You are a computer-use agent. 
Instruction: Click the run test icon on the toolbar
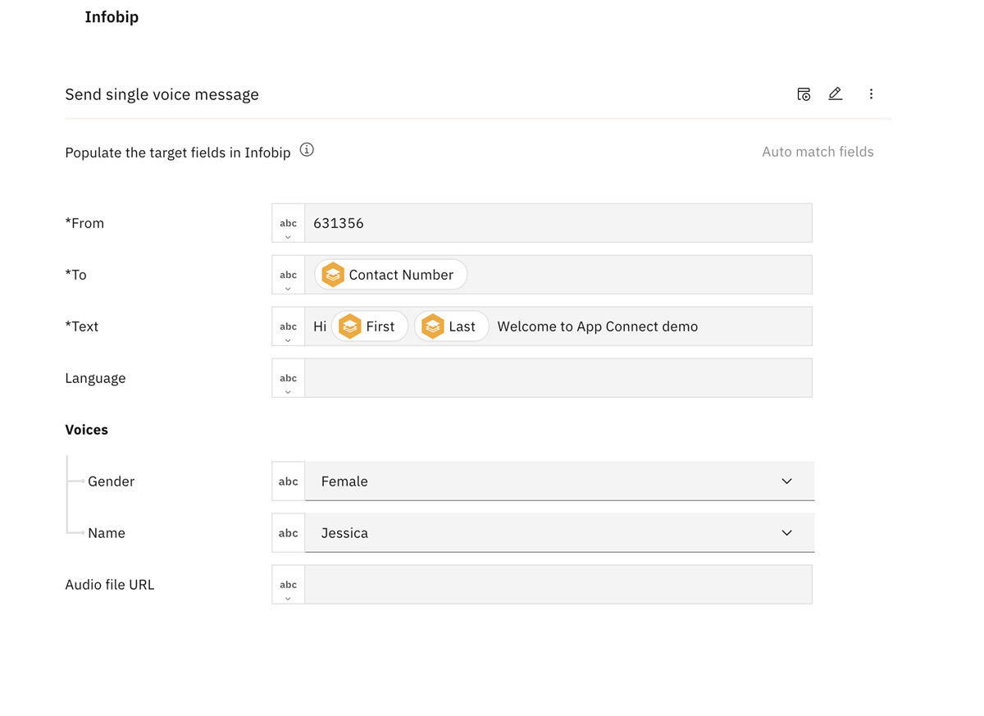804,93
